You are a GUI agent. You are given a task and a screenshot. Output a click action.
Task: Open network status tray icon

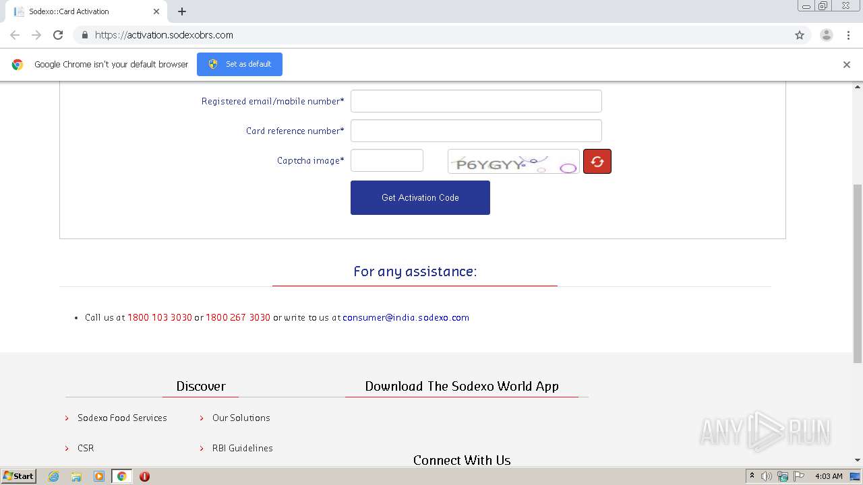[x=783, y=476]
